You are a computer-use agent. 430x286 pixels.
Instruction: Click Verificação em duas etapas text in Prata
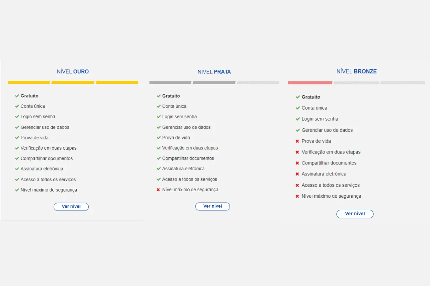[x=190, y=148]
